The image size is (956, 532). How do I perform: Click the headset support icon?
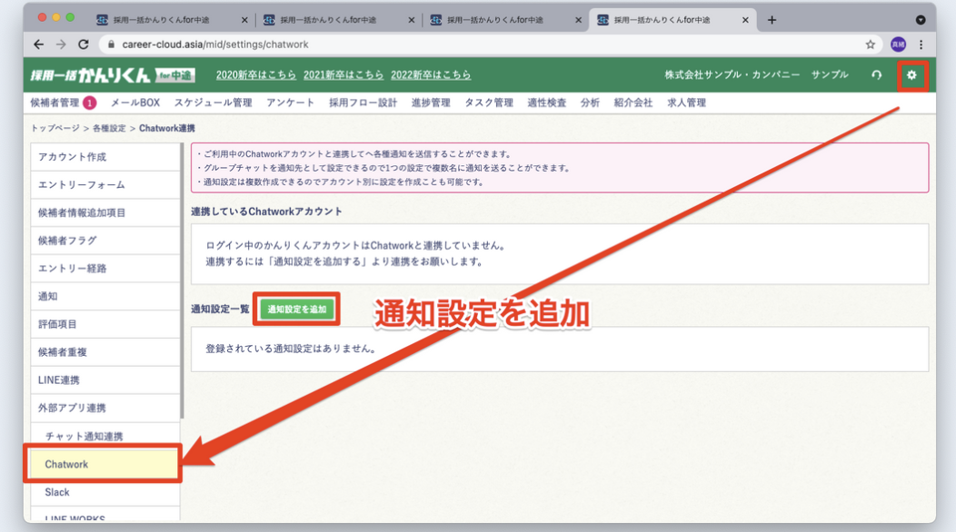click(876, 75)
